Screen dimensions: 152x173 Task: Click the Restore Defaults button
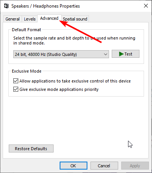point(31,149)
